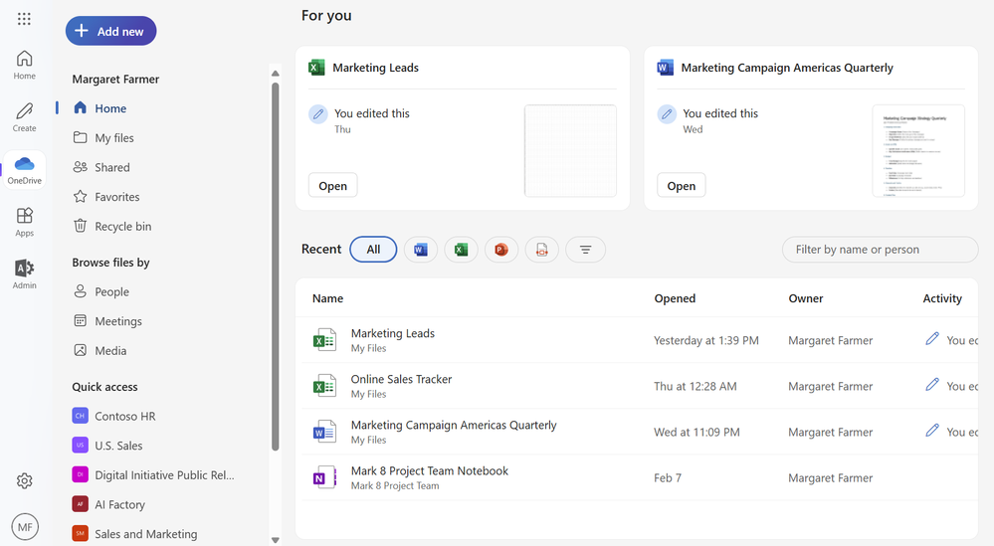Open the app launcher waffle icon
The width and height of the screenshot is (994, 546).
pyautogui.click(x=24, y=19)
